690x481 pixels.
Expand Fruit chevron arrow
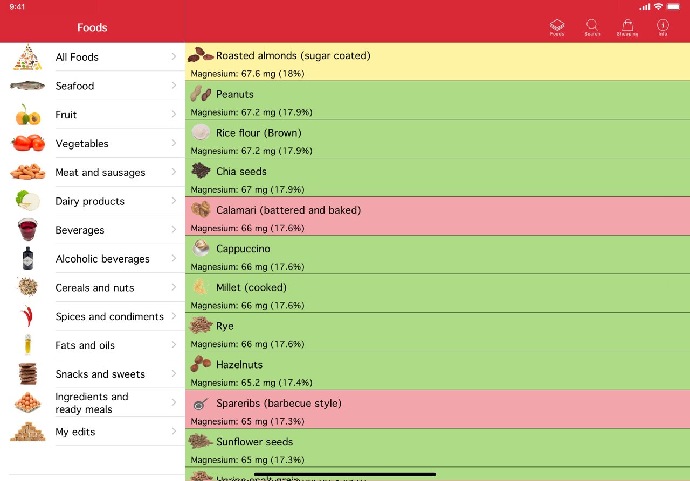click(174, 114)
